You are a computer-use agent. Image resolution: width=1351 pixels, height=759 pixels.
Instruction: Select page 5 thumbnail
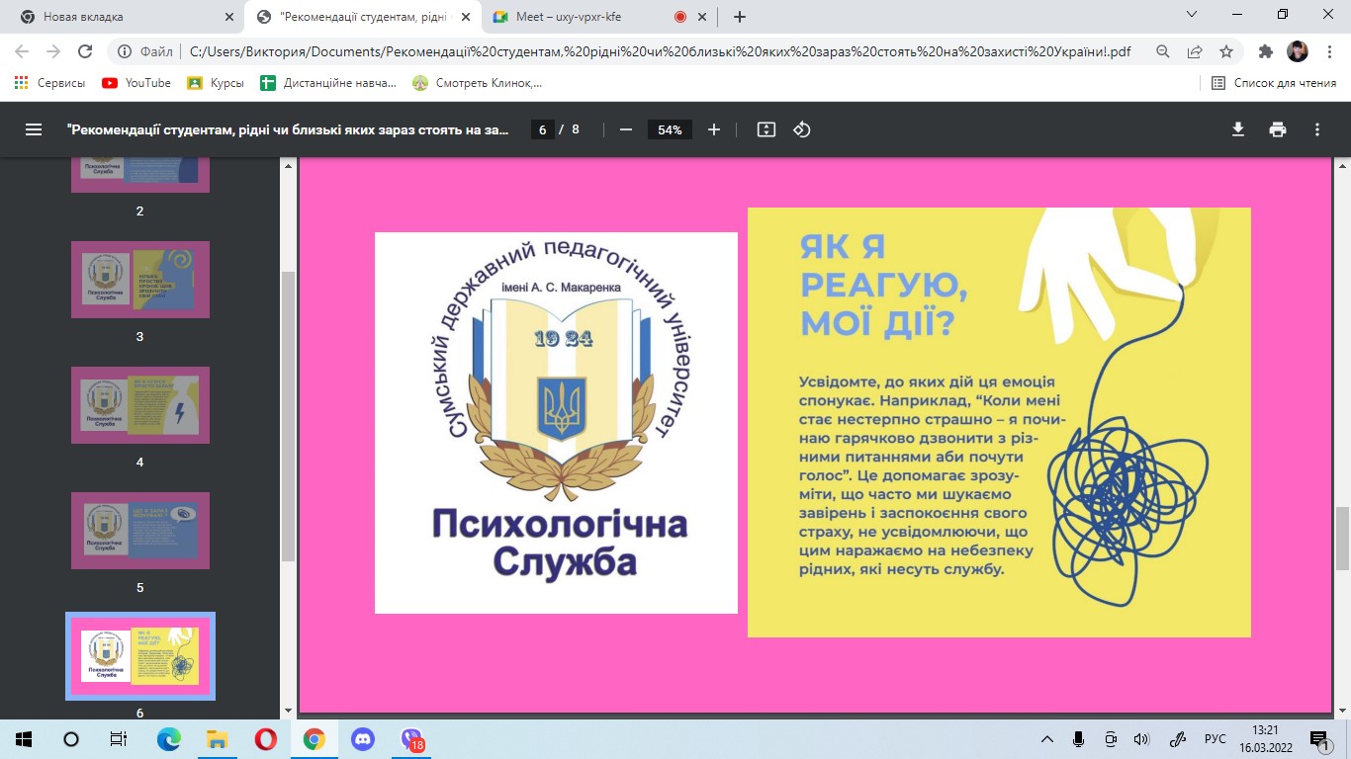point(139,531)
